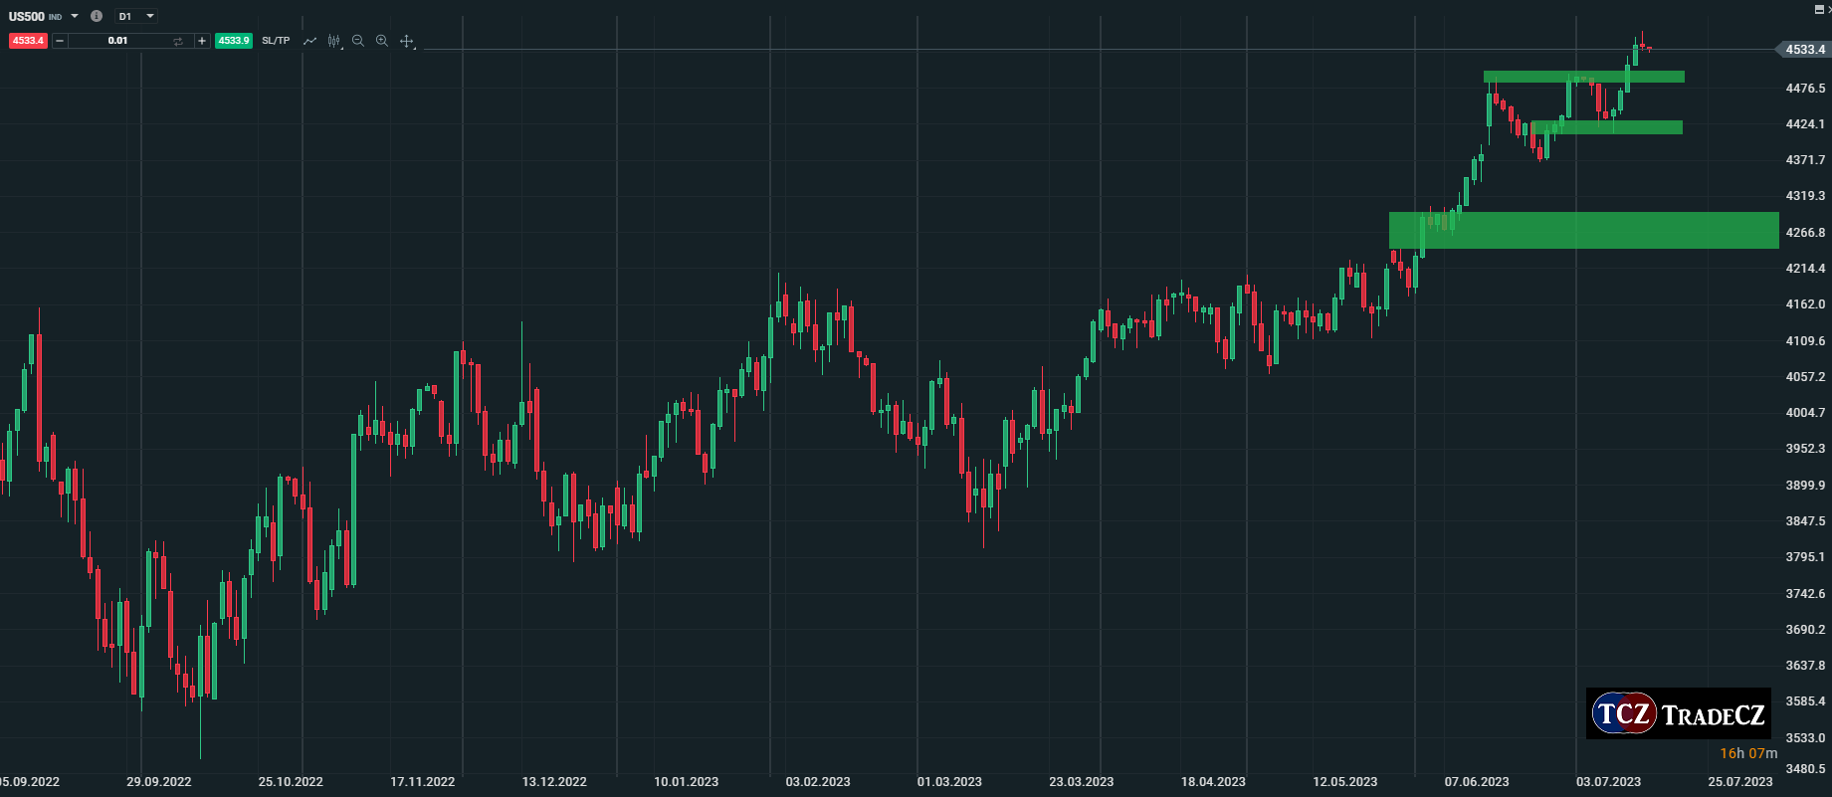The height and width of the screenshot is (797, 1832).
Task: Select the large green support zone rectangle
Action: click(1582, 230)
